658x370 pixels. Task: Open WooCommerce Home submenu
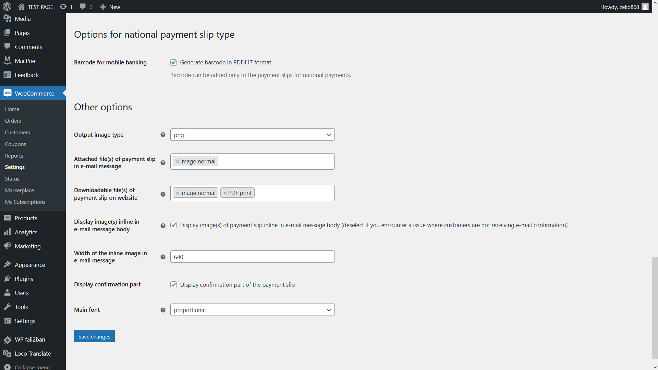click(12, 109)
